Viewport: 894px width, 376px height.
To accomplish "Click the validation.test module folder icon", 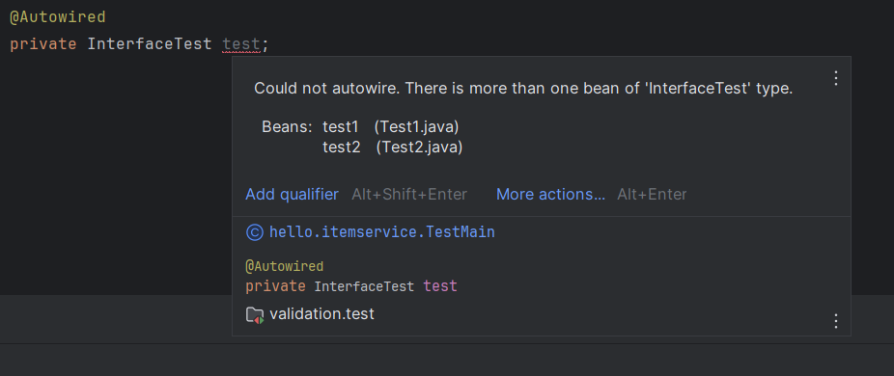I will point(254,314).
